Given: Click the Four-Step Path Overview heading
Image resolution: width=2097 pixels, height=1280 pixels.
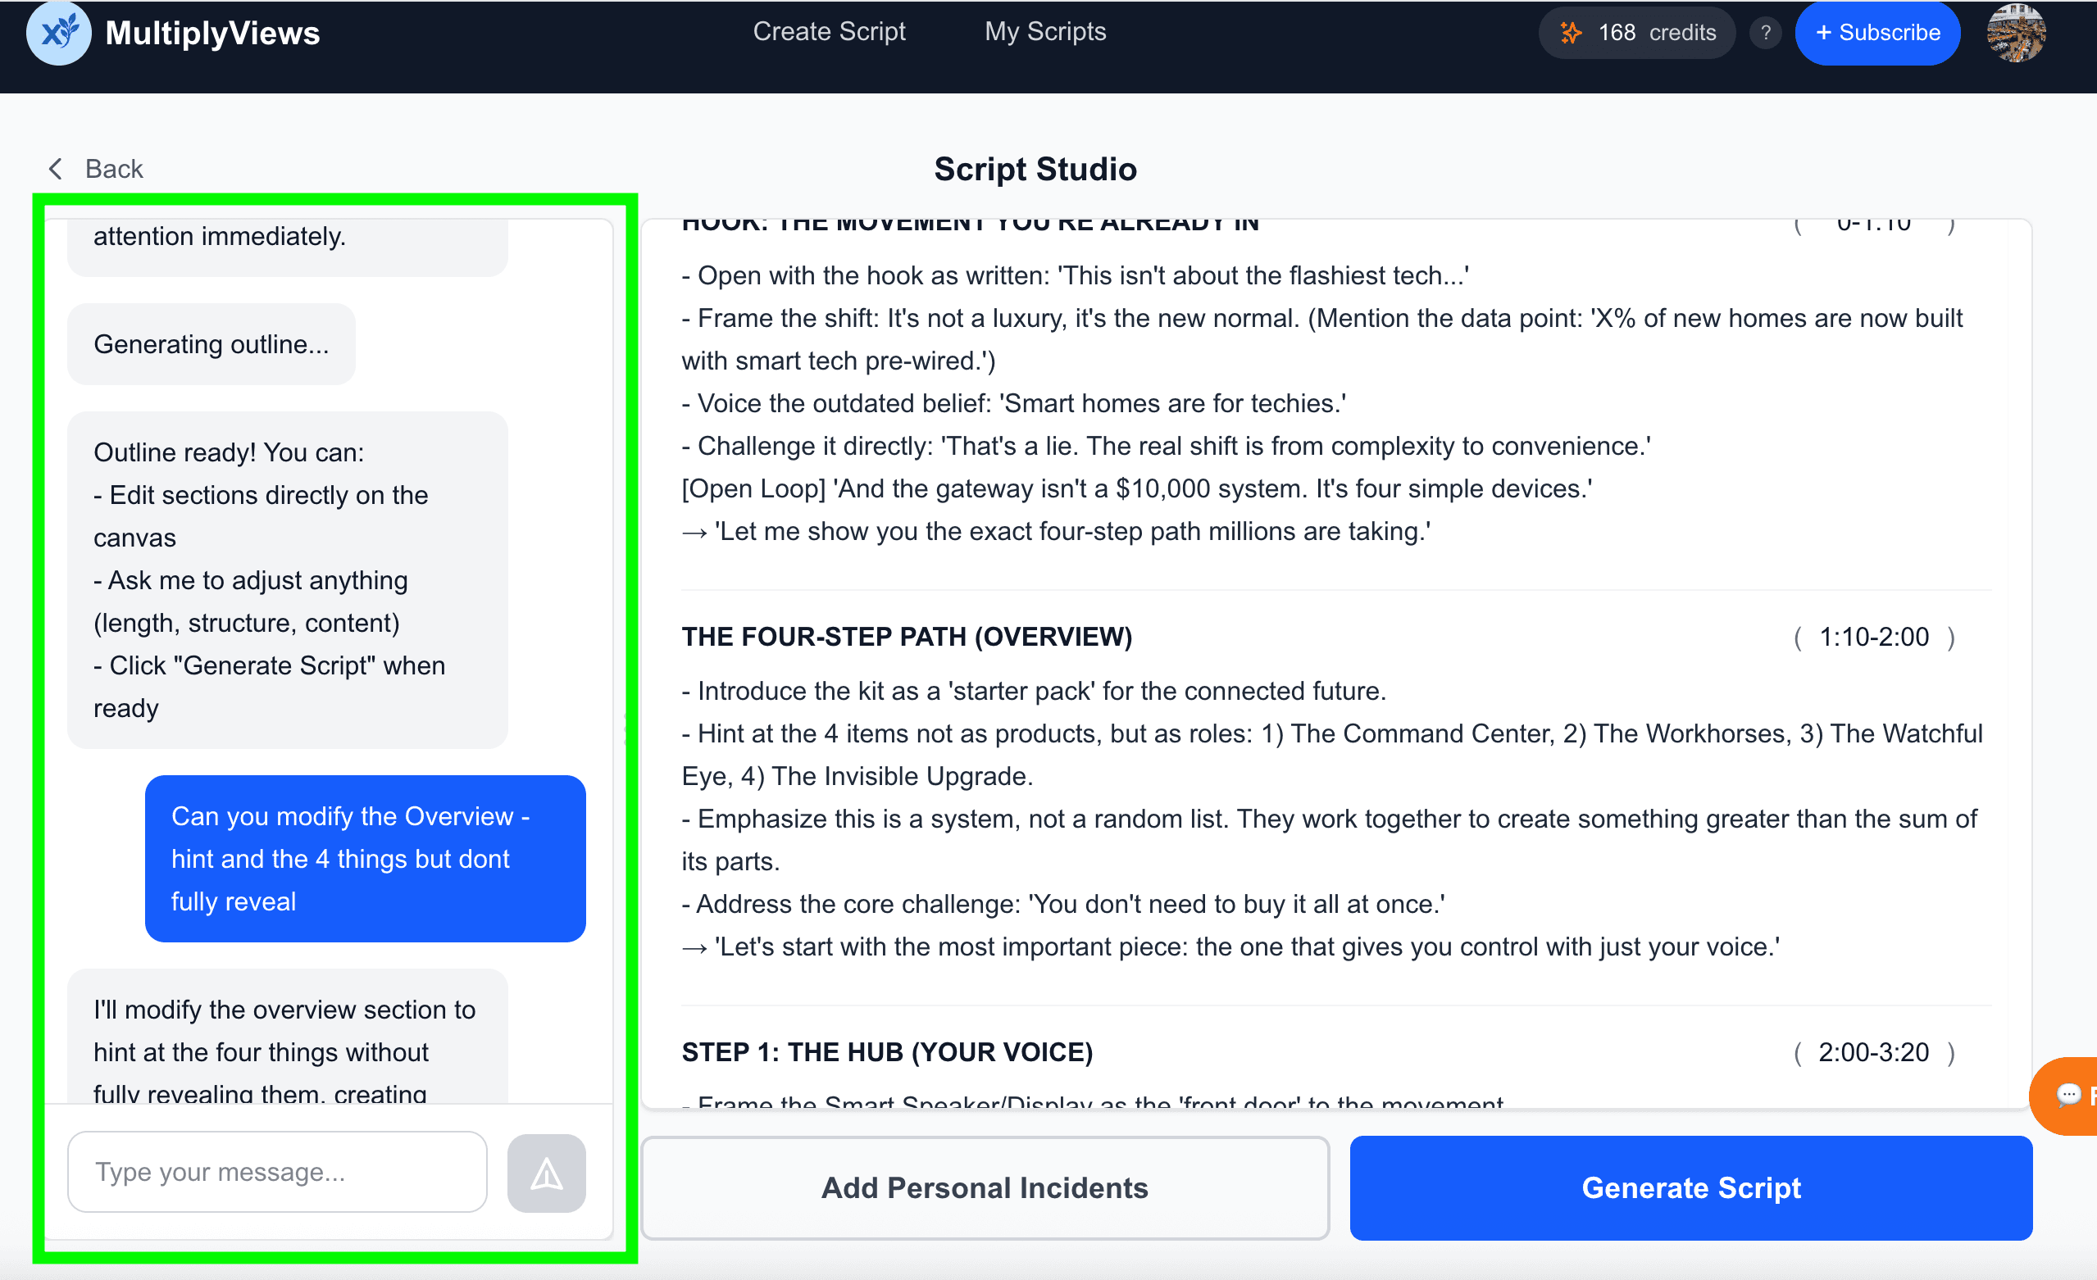Looking at the screenshot, I should click(x=907, y=636).
